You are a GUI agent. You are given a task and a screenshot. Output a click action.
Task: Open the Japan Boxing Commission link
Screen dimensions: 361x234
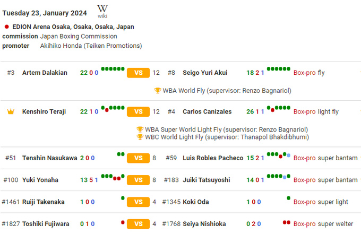pyautogui.click(x=79, y=36)
